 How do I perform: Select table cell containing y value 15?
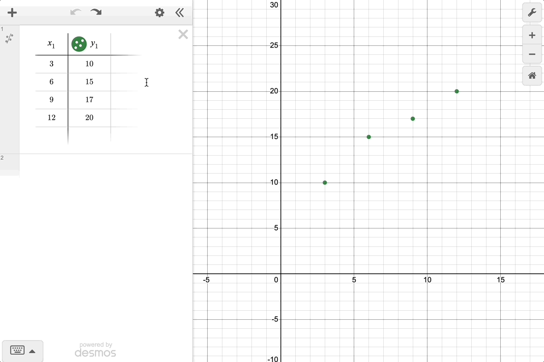coord(89,82)
